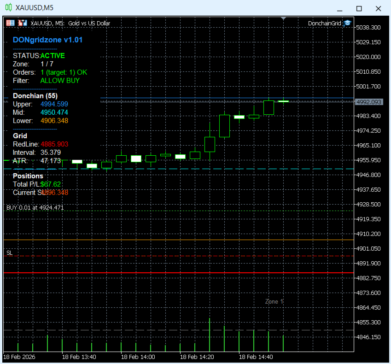The image size is (391, 364).
Task: Select the cyan dashed Donchian mid line
Action: click(179, 169)
